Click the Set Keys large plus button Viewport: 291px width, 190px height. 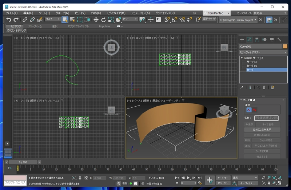click(x=210, y=180)
